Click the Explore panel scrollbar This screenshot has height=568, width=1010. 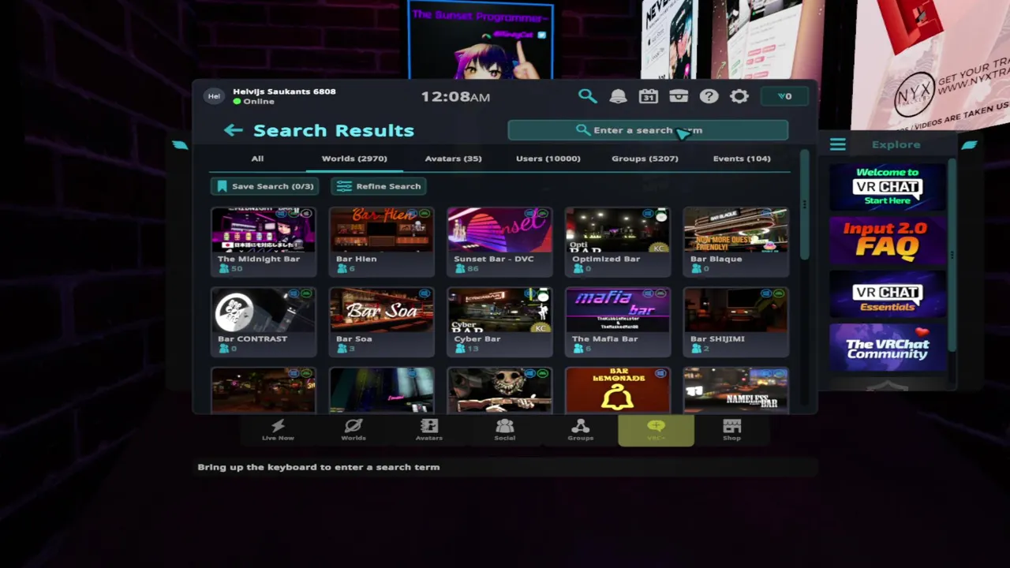tap(952, 254)
